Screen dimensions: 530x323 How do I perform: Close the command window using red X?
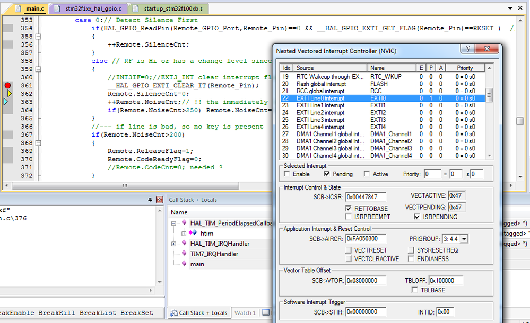[160, 200]
